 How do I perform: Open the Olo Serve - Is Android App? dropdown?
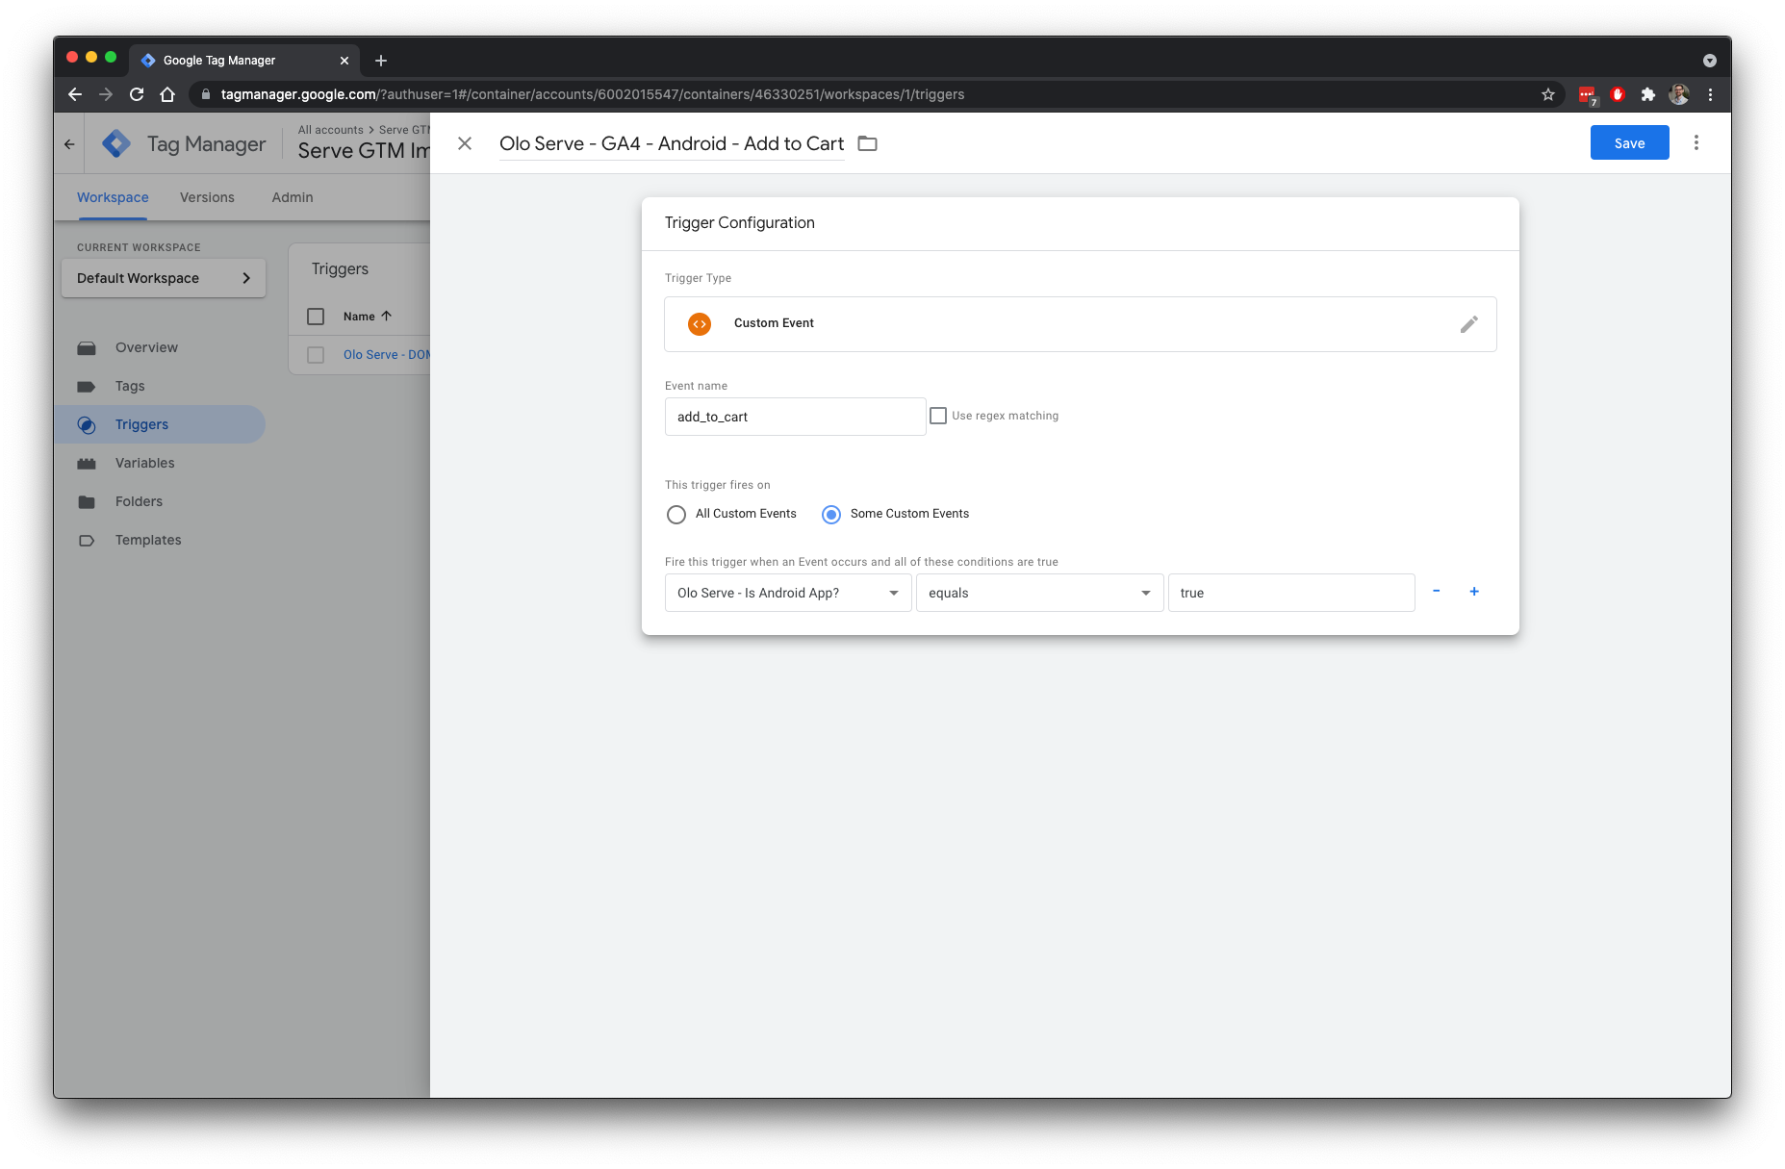tap(787, 593)
